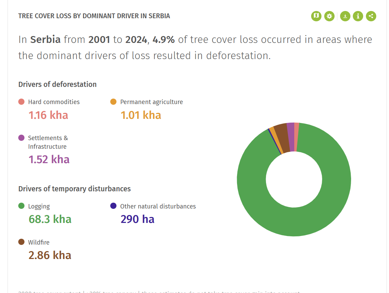Viewport: 389px width, 293px height.
Task: Click the orange Permanent agriculture legend dot
Action: pos(113,102)
